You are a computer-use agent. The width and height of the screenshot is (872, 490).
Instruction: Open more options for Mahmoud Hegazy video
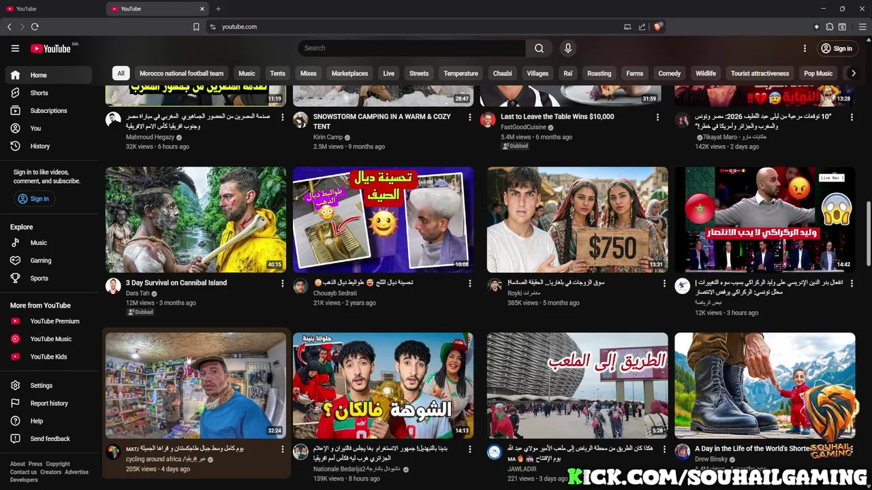282,117
